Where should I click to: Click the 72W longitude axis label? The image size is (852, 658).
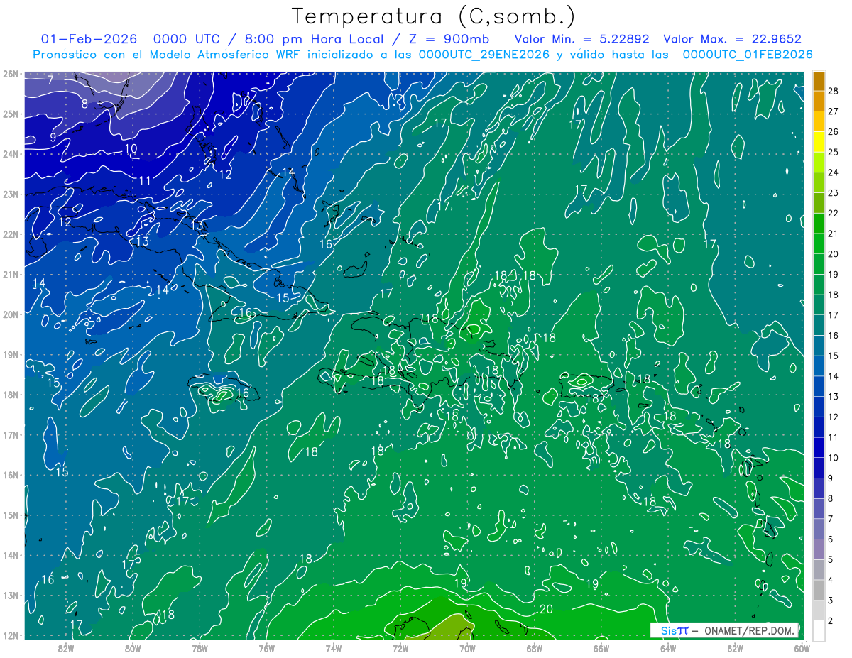pyautogui.click(x=400, y=648)
